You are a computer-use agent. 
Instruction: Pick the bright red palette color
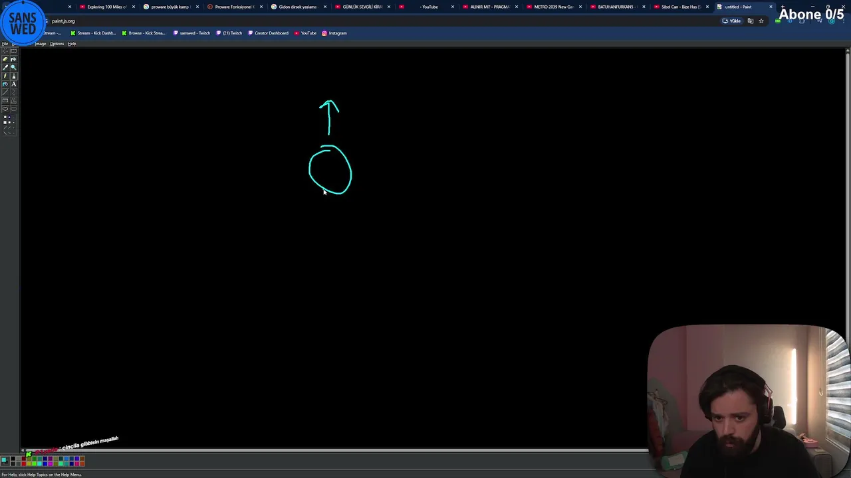point(24,464)
